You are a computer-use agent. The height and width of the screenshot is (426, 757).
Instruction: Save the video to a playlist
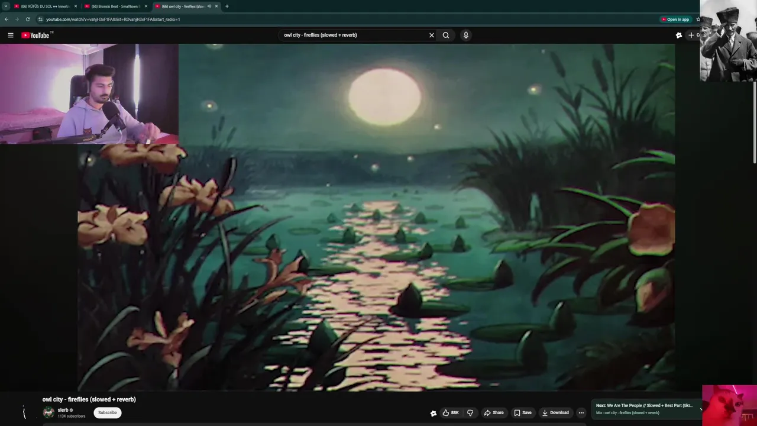(x=523, y=412)
